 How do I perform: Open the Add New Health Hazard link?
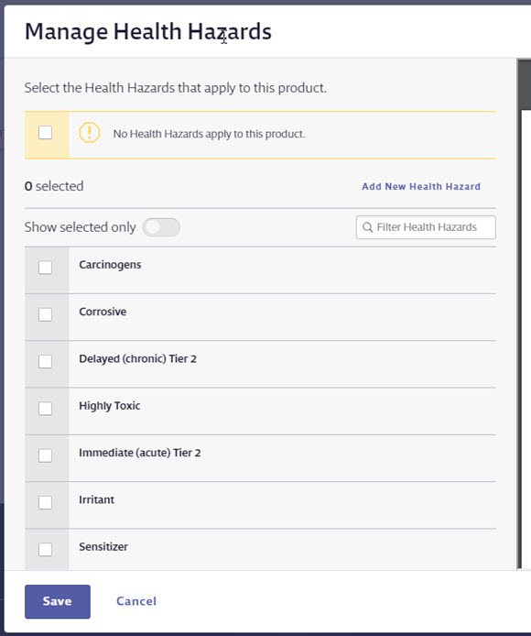[421, 187]
